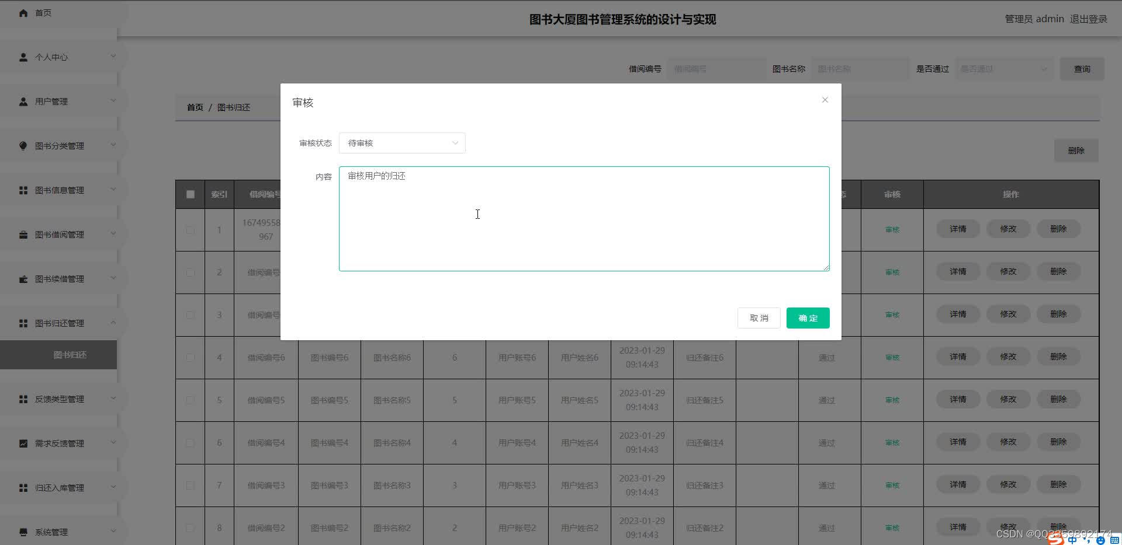
Task: Click the 归还备注5 cell
Action: pyautogui.click(x=705, y=400)
